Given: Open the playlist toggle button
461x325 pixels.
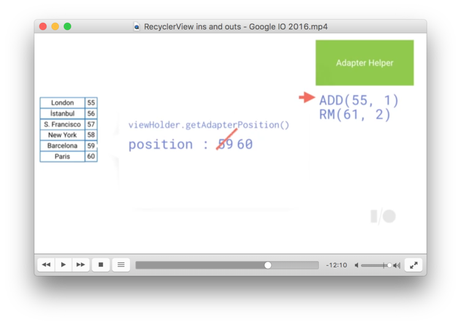Looking at the screenshot, I should [121, 265].
